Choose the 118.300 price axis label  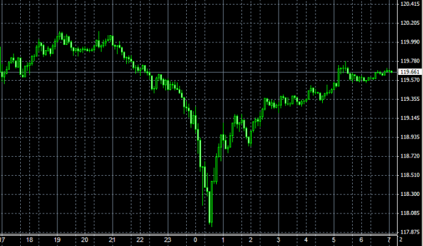(410, 194)
